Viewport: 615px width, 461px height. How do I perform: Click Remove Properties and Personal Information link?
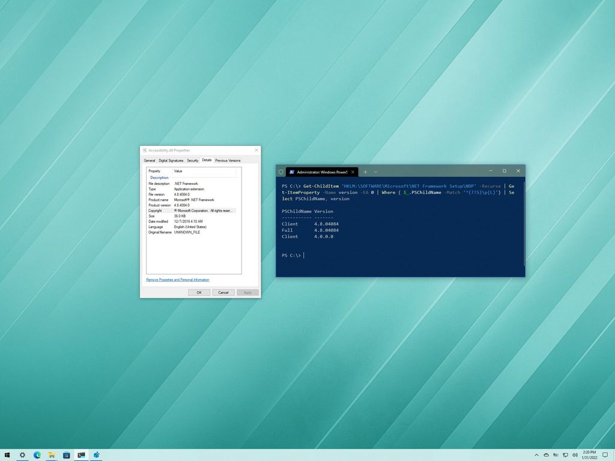[177, 279]
